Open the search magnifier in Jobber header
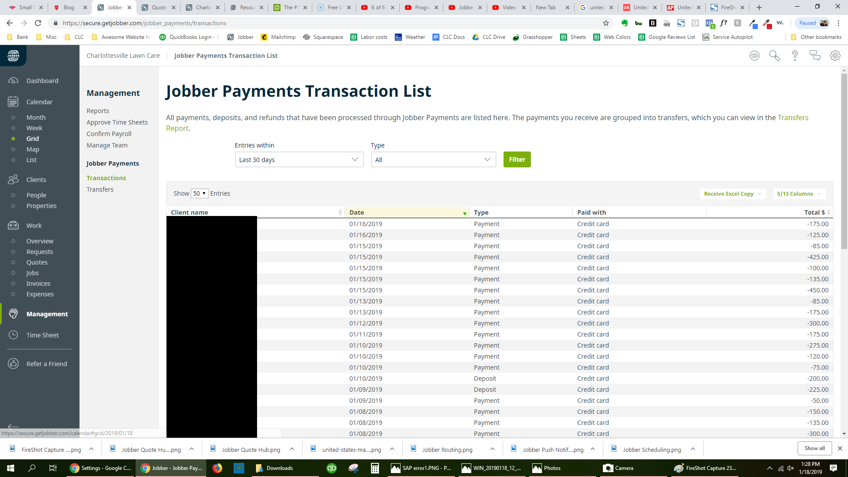 [x=774, y=56]
